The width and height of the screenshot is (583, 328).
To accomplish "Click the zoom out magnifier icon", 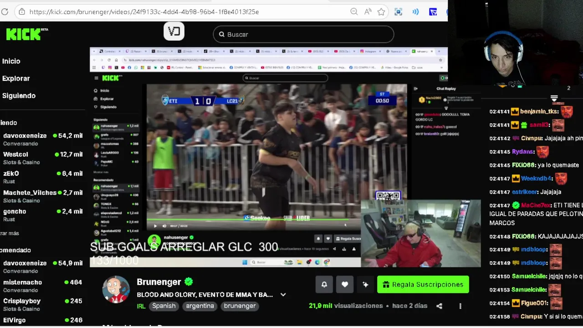I will (354, 12).
